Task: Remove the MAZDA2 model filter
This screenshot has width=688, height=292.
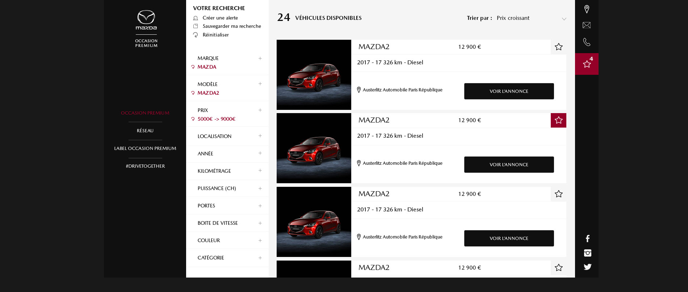Action: [193, 93]
